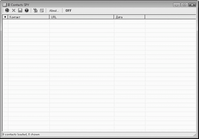Sort by the URL column header

pyautogui.click(x=82, y=17)
